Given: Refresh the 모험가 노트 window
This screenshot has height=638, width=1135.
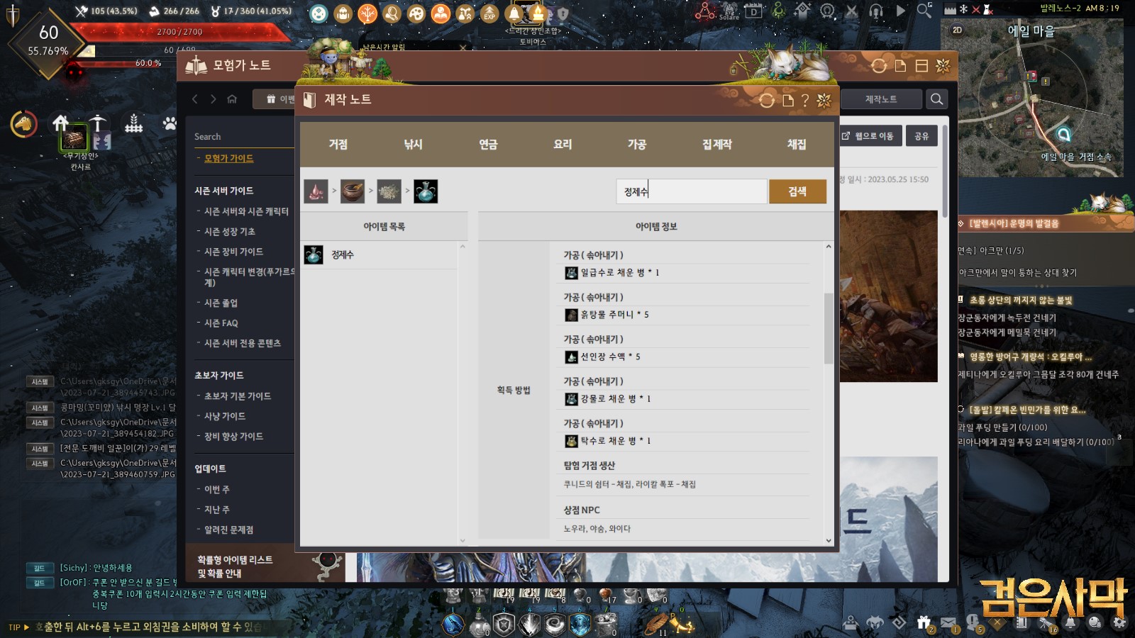Looking at the screenshot, I should click(879, 66).
